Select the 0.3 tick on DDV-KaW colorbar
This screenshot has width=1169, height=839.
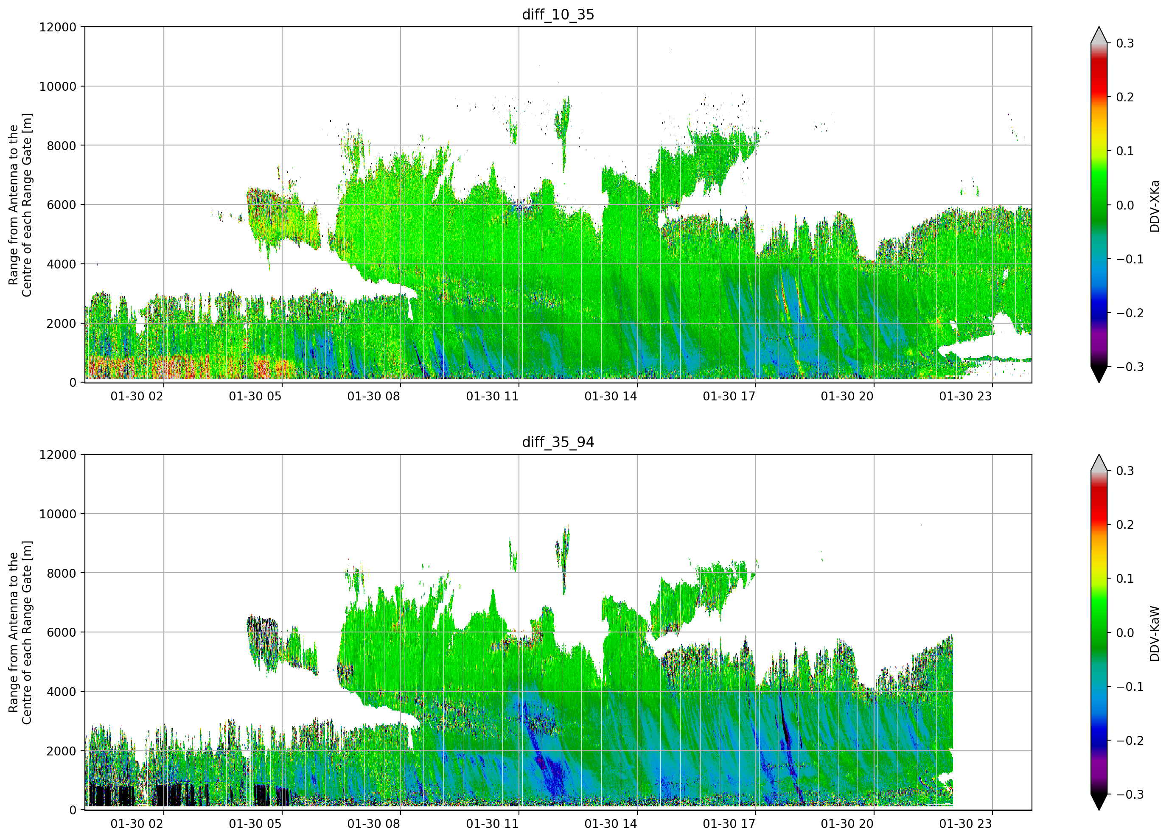coord(1125,471)
